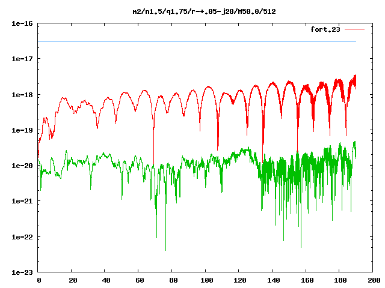Screen dimensions: 385x288
Task: Click the x-axis label 40
Action: [x=106, y=280]
